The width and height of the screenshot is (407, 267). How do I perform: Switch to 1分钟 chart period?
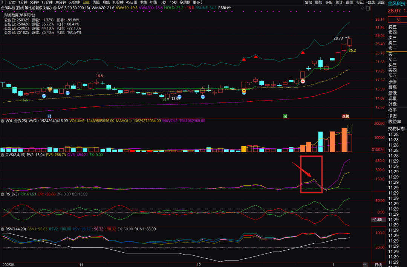point(23,2)
